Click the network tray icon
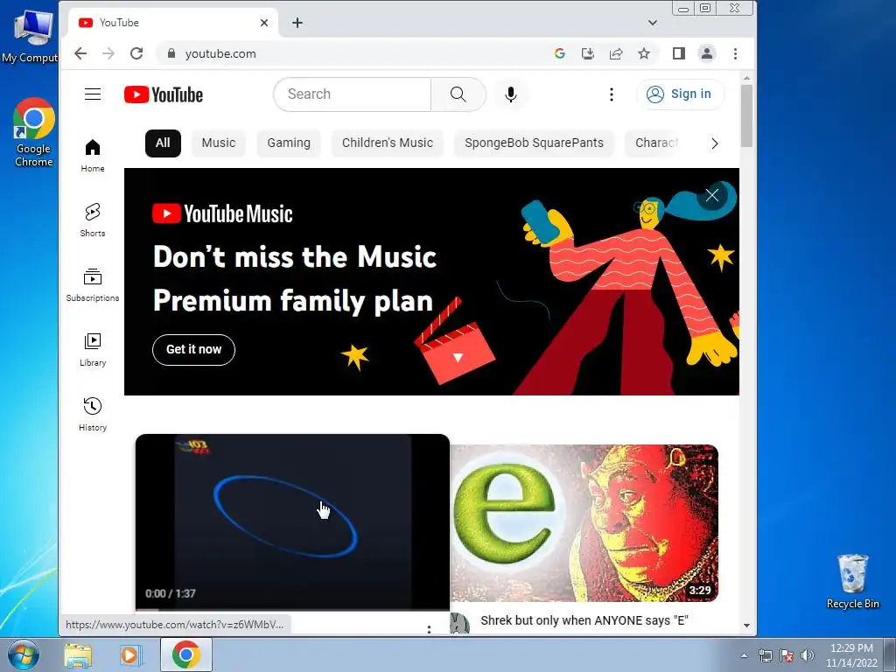The width and height of the screenshot is (896, 672). (765, 655)
